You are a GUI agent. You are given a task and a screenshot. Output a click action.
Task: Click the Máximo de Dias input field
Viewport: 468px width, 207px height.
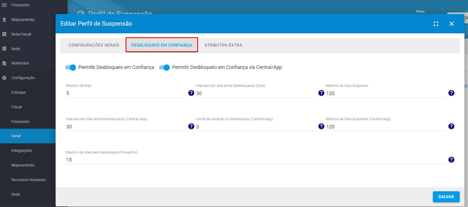click(125, 93)
